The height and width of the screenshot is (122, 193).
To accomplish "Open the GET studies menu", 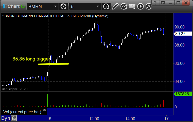I will pos(132,6).
